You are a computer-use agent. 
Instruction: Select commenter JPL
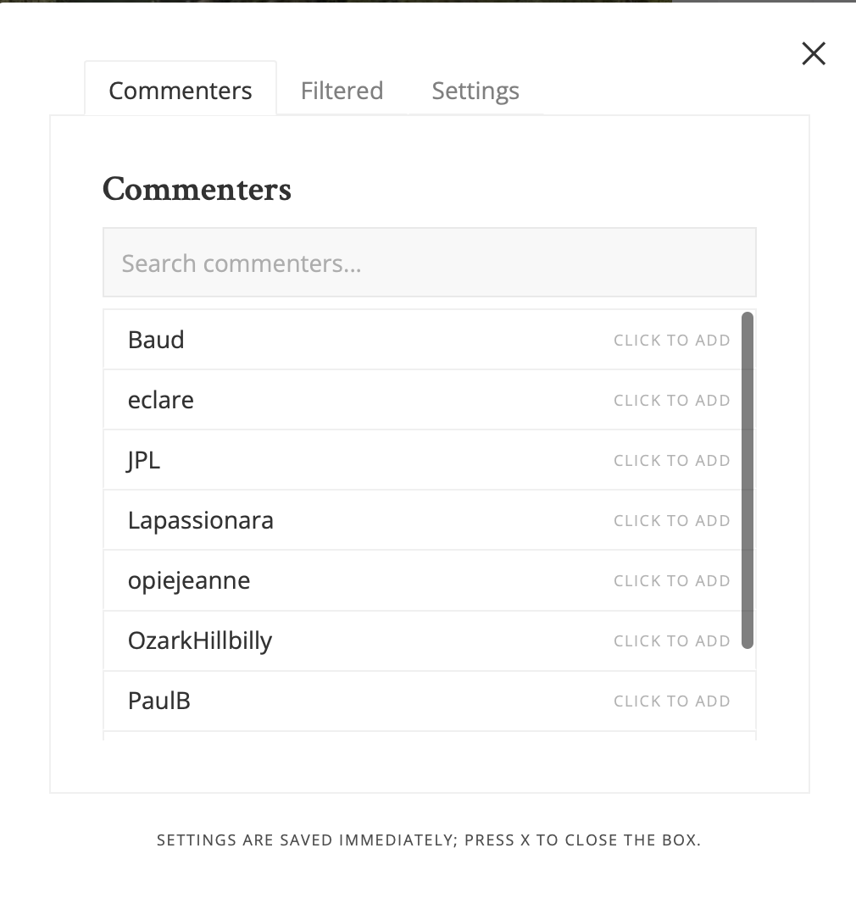pyautogui.click(x=143, y=460)
